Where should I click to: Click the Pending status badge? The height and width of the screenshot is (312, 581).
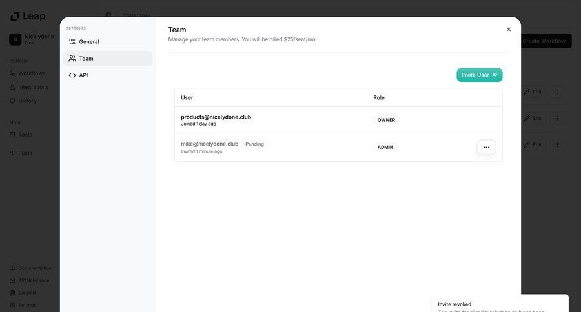(254, 144)
